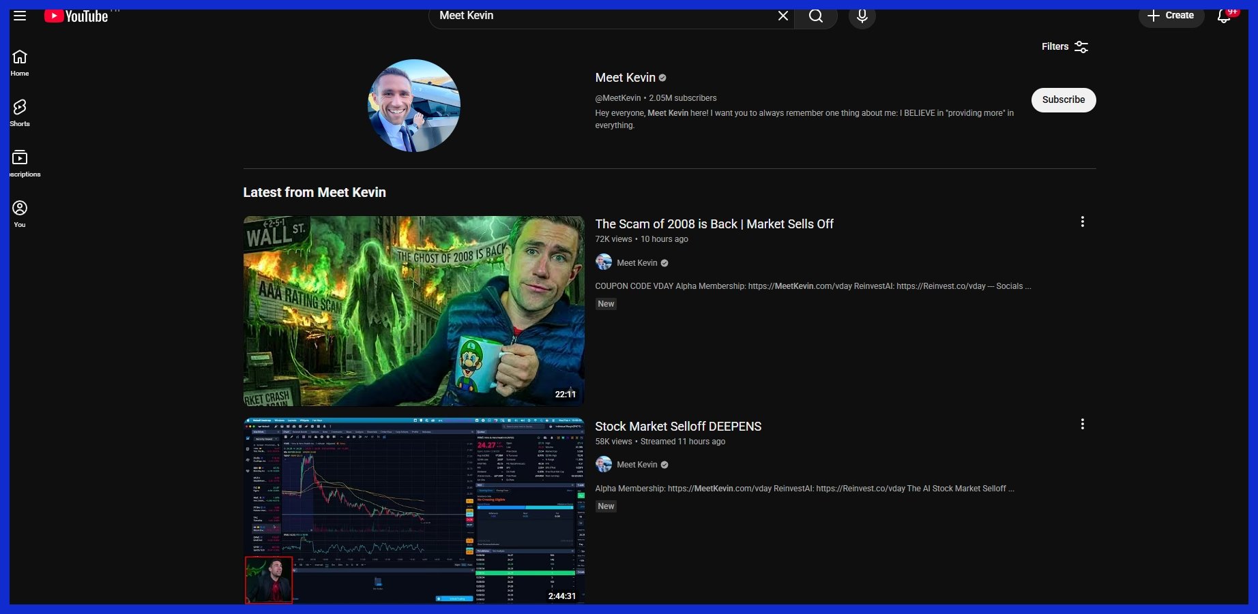Open the Meet Kevin channel name link
The width and height of the screenshot is (1258, 614).
625,77
